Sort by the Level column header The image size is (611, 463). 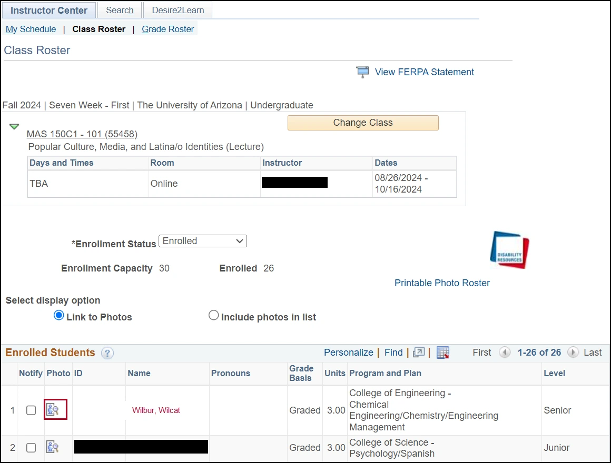(554, 373)
